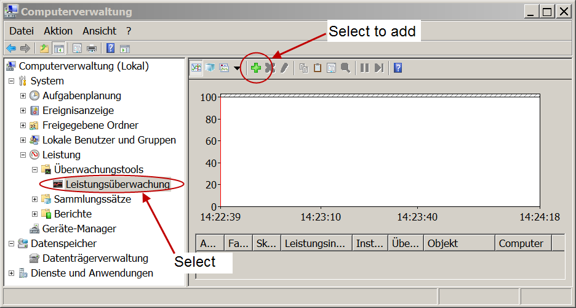Select the Aufgabenplanung tree item
The width and height of the screenshot is (576, 308).
(82, 95)
